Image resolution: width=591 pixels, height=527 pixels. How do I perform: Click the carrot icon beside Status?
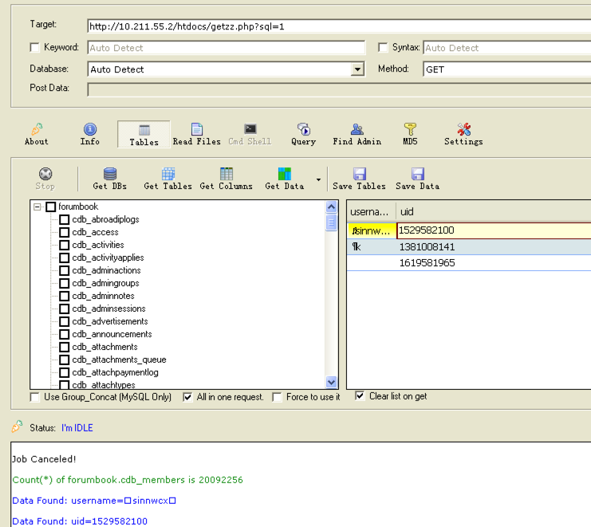coord(17,427)
